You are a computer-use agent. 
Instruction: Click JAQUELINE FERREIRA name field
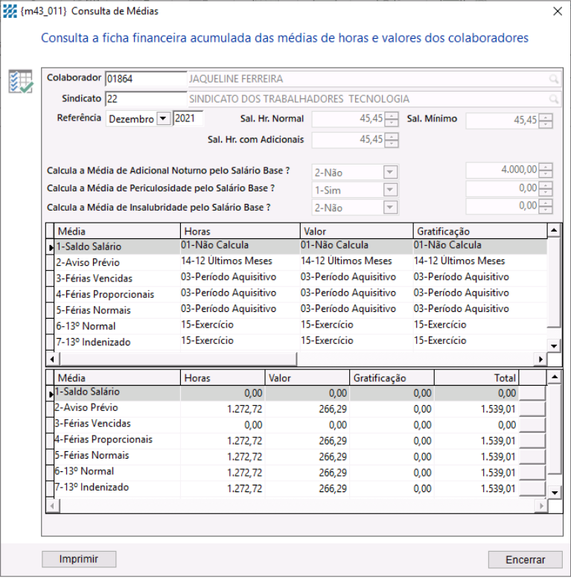pos(374,79)
